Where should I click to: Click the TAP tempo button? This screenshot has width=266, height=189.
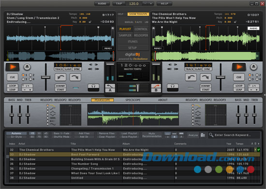point(119,3)
